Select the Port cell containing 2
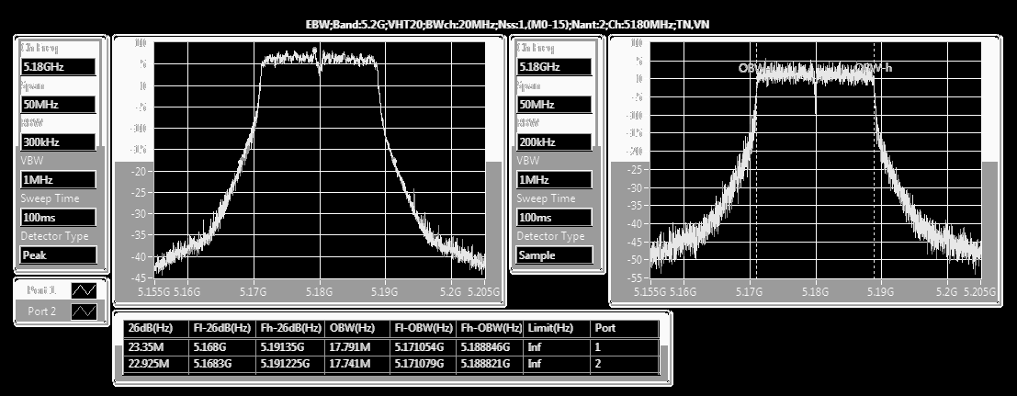Viewport: 1017px width, 396px height. (x=625, y=364)
